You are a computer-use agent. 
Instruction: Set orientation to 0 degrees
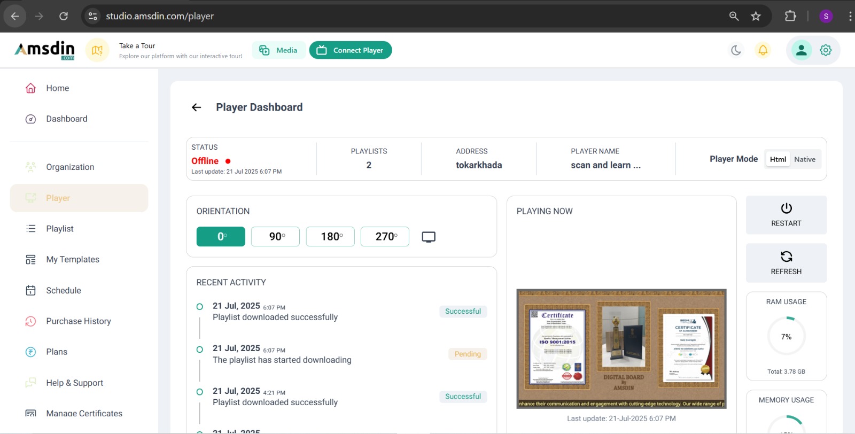pyautogui.click(x=221, y=236)
